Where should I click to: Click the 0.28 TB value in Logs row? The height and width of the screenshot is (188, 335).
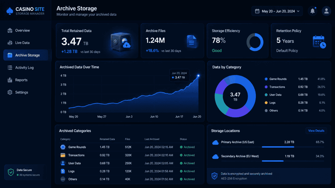point(105,171)
